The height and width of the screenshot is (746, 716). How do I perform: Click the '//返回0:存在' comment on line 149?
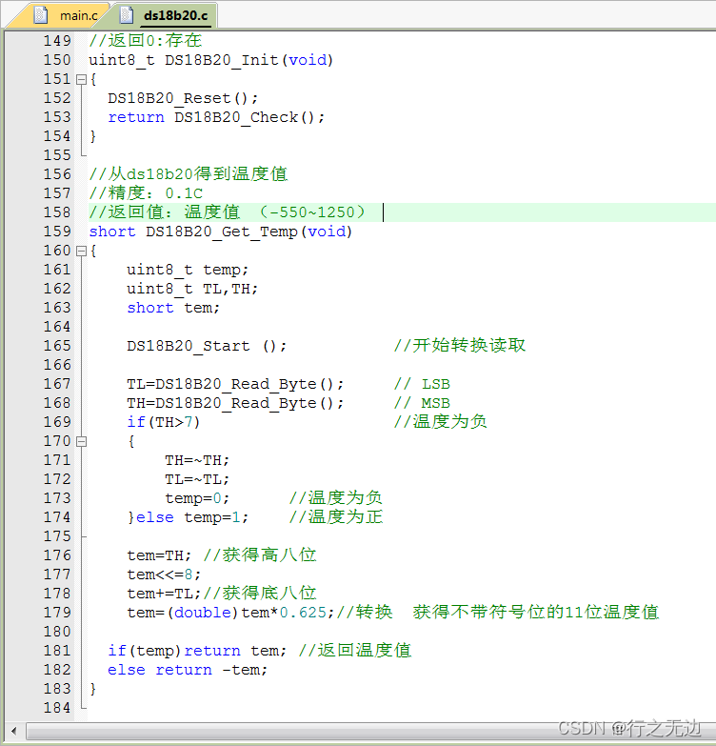point(146,41)
